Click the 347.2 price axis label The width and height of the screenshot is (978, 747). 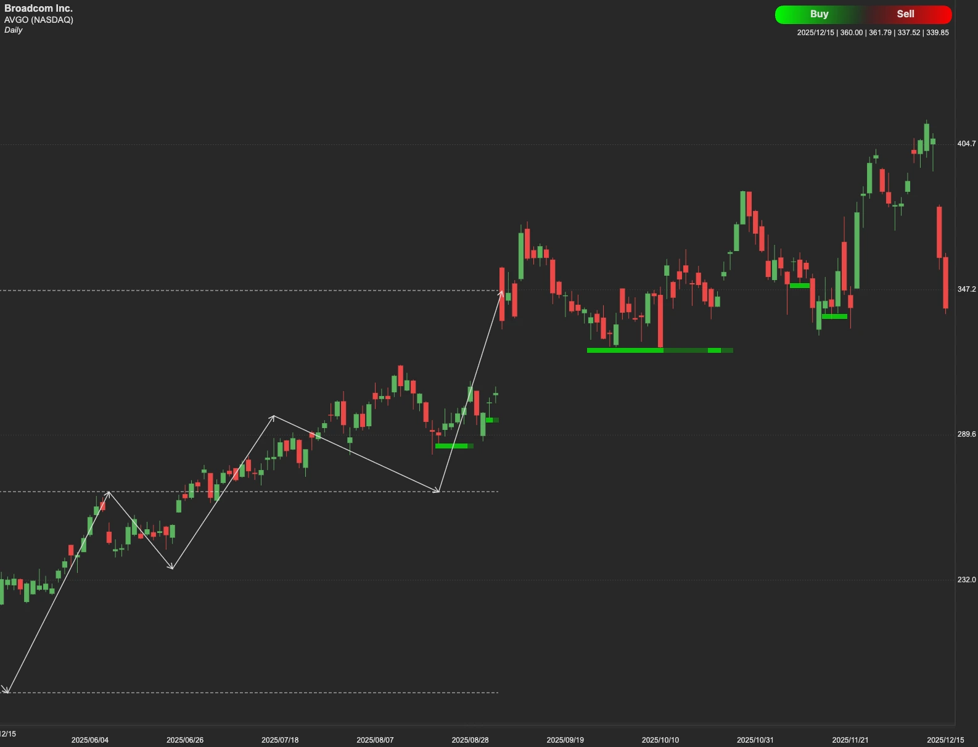[x=966, y=289]
